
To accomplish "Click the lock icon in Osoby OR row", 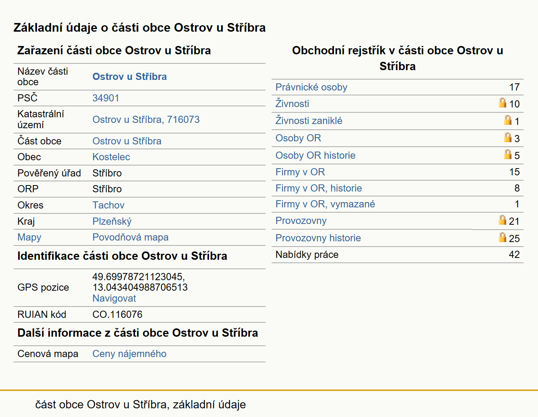I will pos(508,137).
